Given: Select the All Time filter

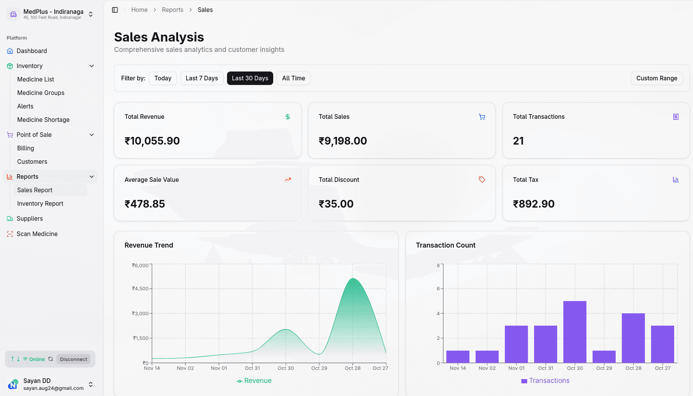Looking at the screenshot, I should pyautogui.click(x=294, y=78).
